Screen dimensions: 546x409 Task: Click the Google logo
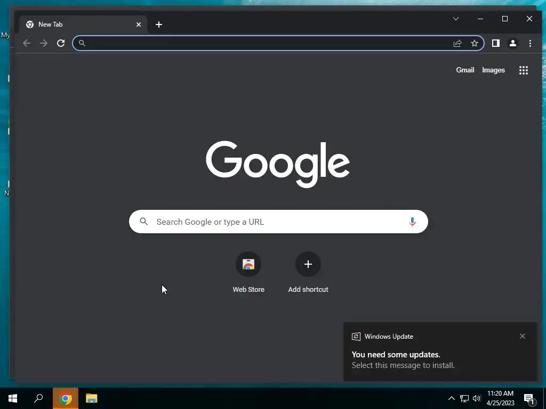pyautogui.click(x=278, y=164)
